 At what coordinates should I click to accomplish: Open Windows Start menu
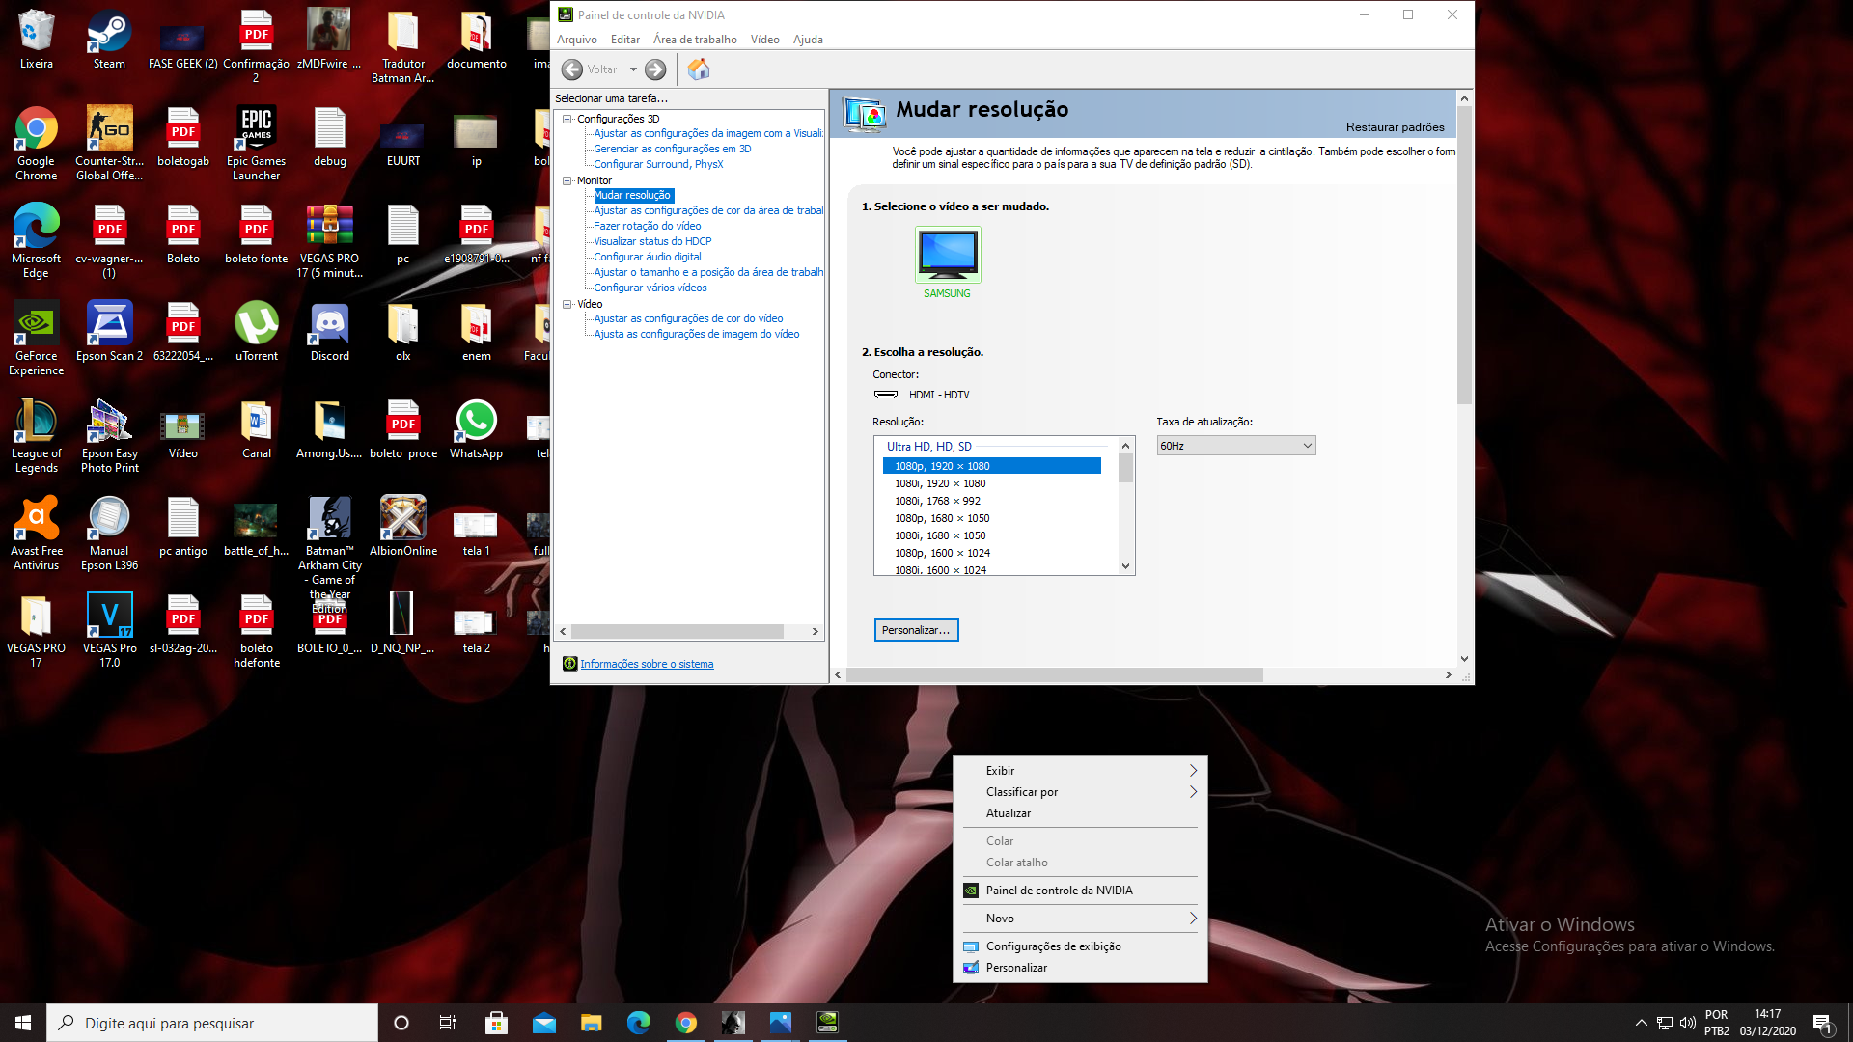pyautogui.click(x=23, y=1023)
